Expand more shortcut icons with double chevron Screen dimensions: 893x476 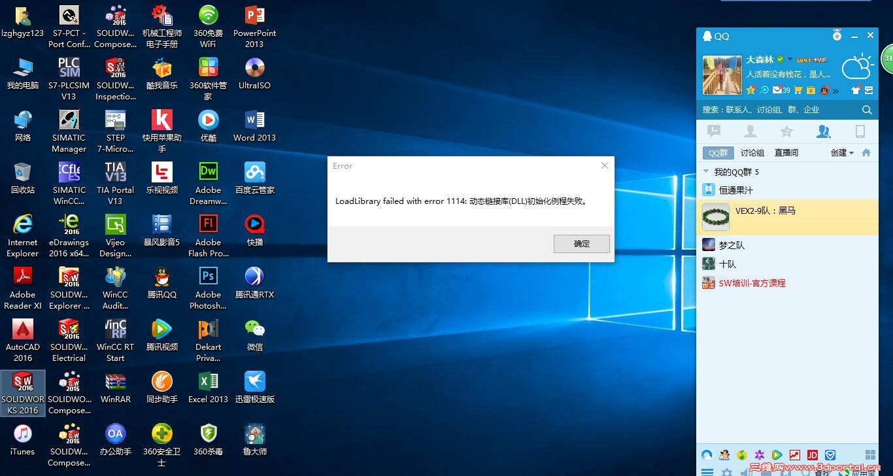pyautogui.click(x=835, y=91)
